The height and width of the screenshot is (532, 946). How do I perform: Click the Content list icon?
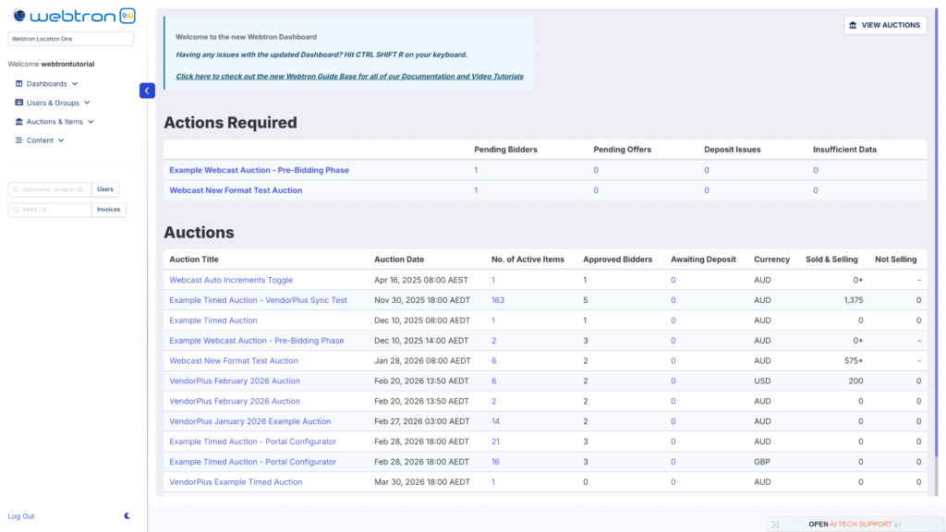(x=19, y=140)
